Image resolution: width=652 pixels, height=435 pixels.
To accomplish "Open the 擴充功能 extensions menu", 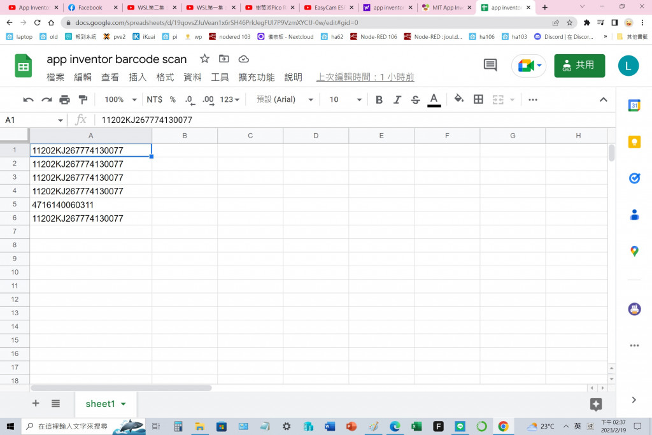I will 257,77.
